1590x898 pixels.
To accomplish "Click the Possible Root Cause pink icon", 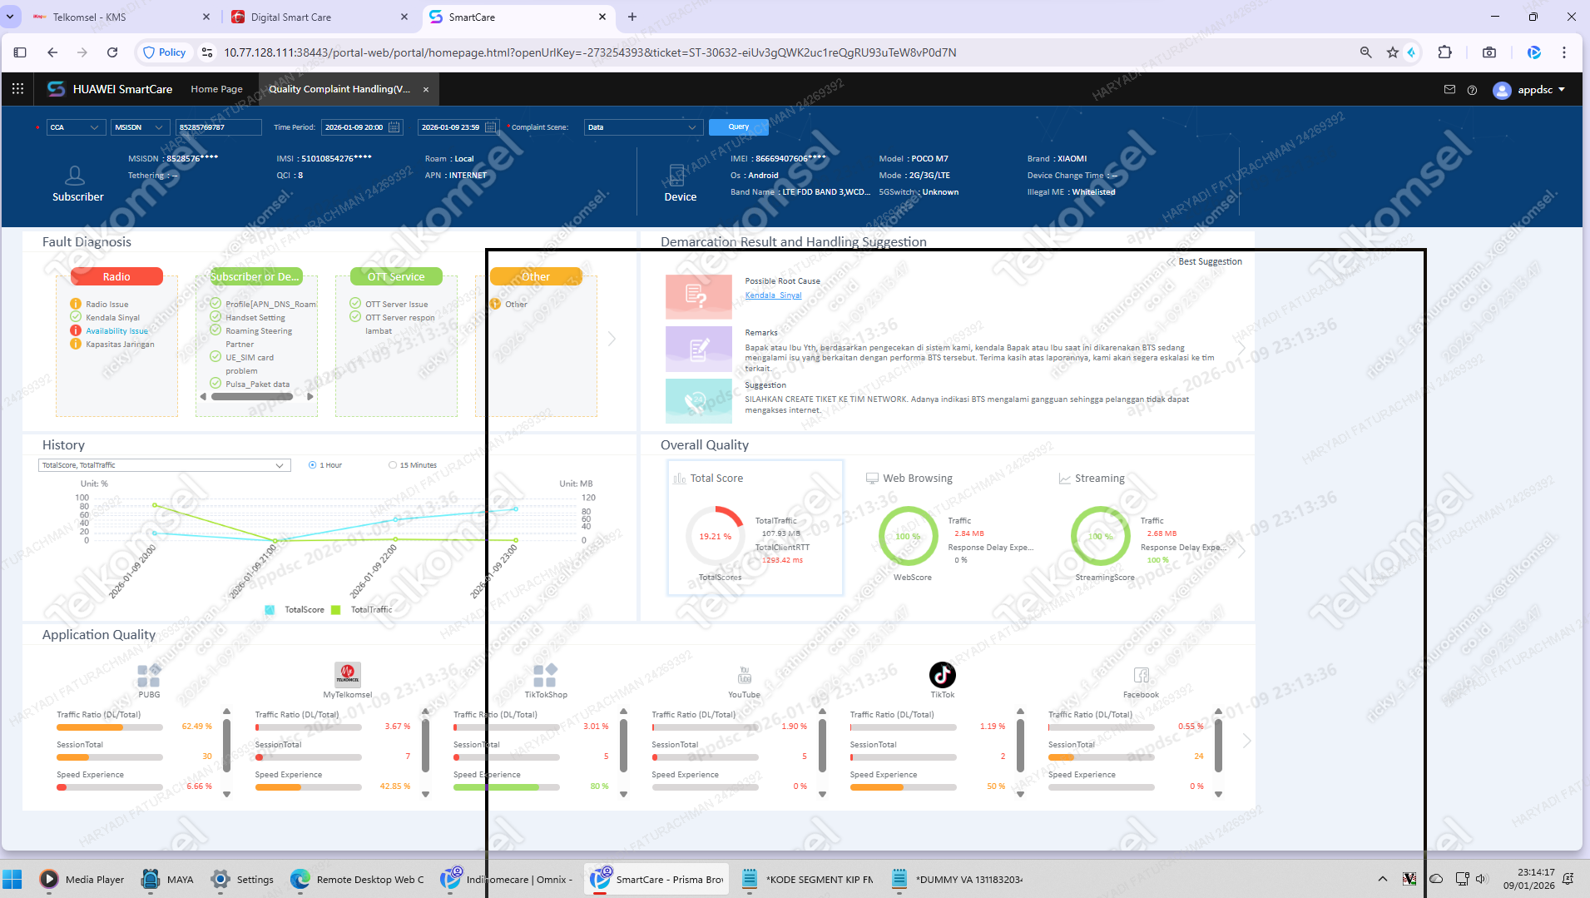I will [x=699, y=296].
